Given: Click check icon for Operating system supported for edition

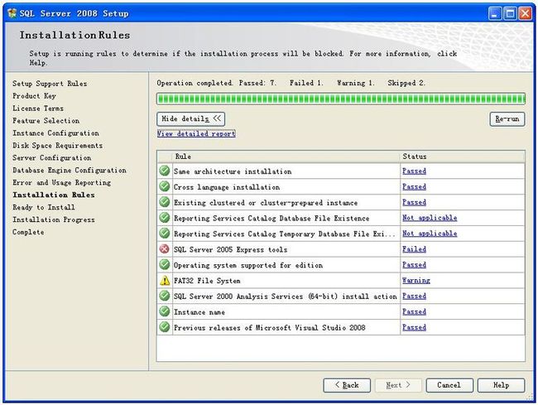Looking at the screenshot, I should coord(165,265).
